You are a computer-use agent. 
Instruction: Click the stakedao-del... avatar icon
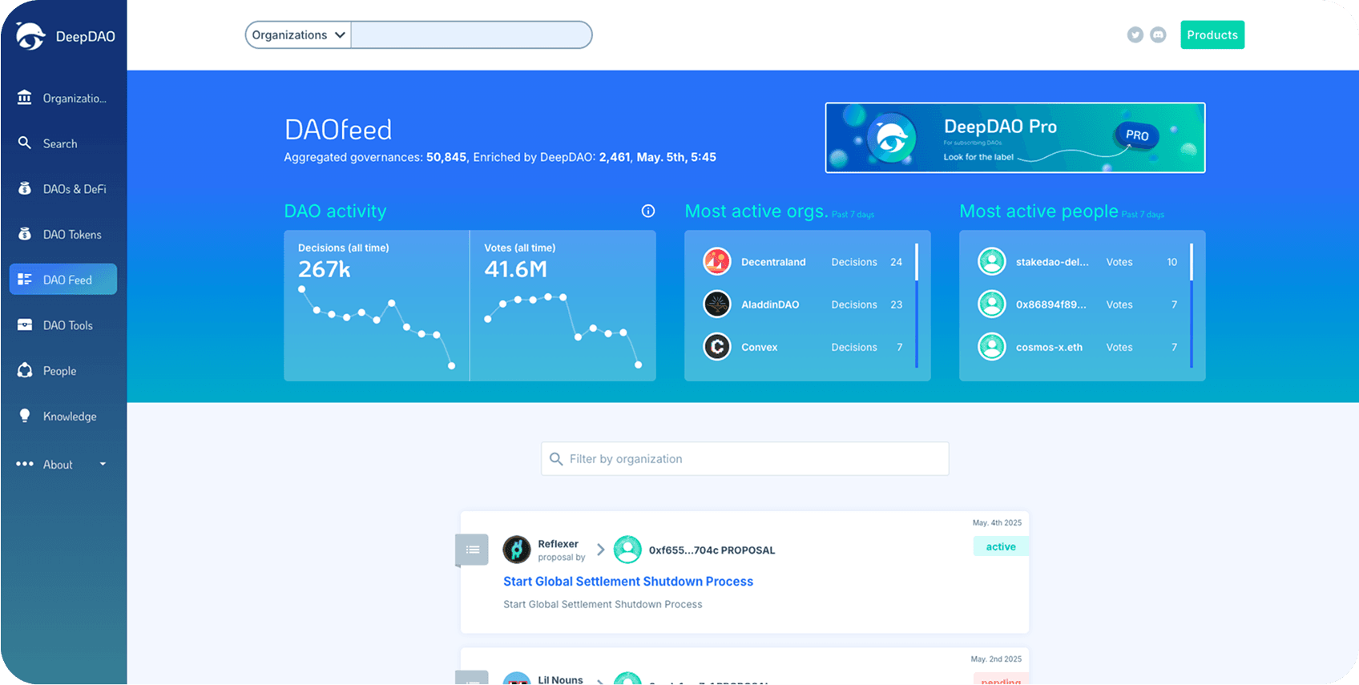[x=992, y=261]
